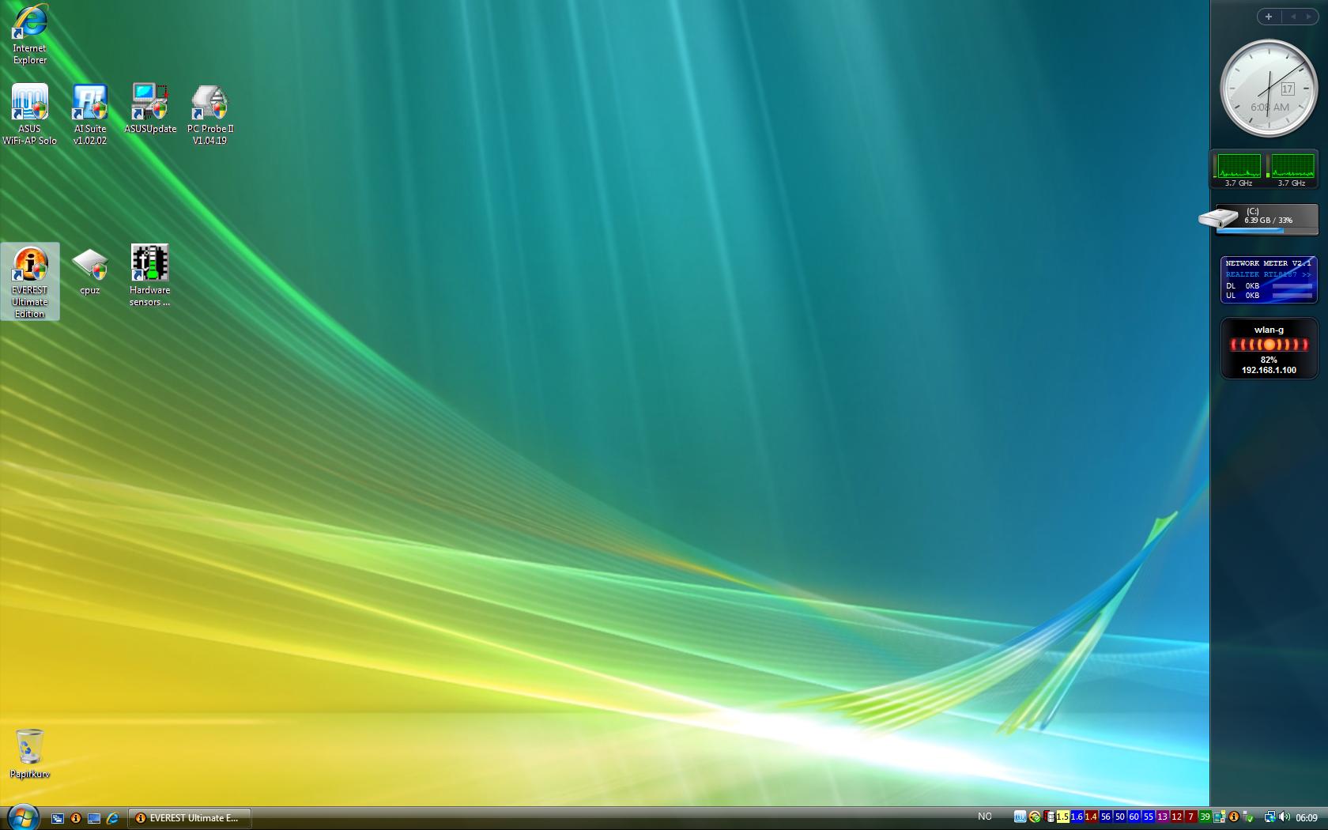
Task: Click the wlan-g network name in wireless gadget
Action: tap(1269, 330)
